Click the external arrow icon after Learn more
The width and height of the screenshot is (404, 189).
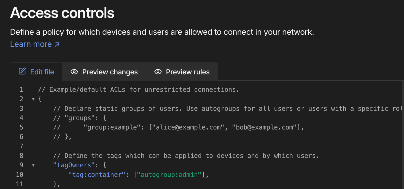point(57,44)
